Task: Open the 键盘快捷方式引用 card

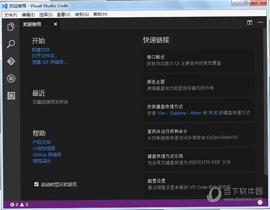Action: (x=199, y=159)
